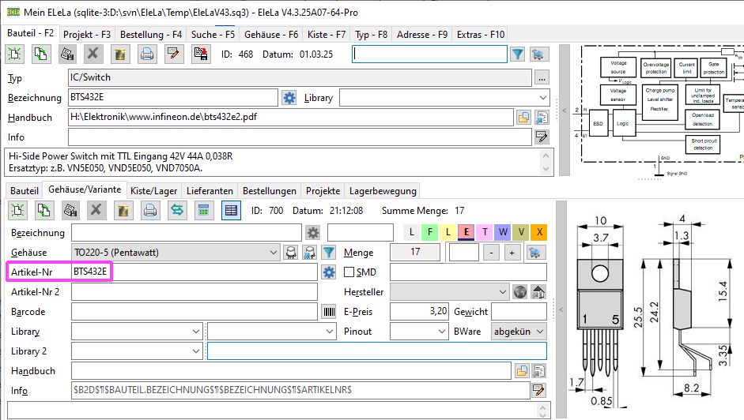The width and height of the screenshot is (744, 420).
Task: Open the first lower Library dropdown
Action: pyautogui.click(x=196, y=332)
